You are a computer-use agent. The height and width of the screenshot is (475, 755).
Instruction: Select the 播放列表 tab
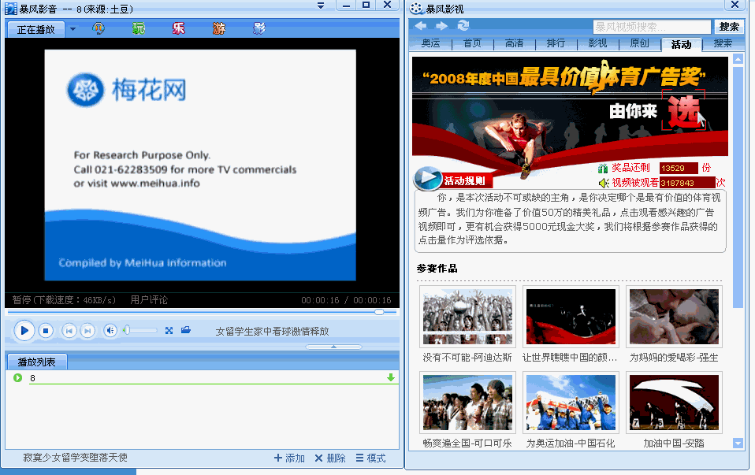coord(36,362)
